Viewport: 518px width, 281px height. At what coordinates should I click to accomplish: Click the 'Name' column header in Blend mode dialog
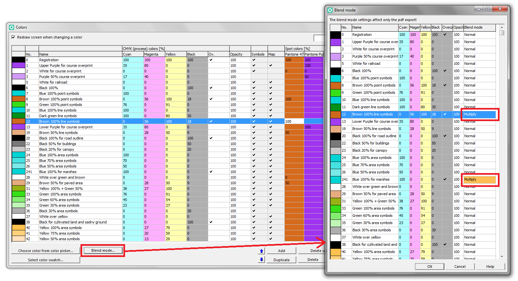point(375,27)
